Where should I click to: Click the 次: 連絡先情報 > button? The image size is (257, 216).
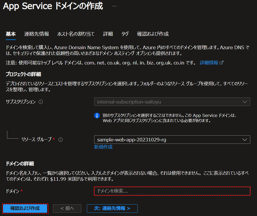(112, 209)
